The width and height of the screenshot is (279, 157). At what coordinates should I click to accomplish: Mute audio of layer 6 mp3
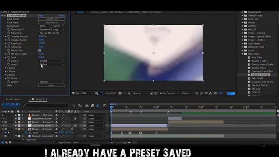point(6,136)
